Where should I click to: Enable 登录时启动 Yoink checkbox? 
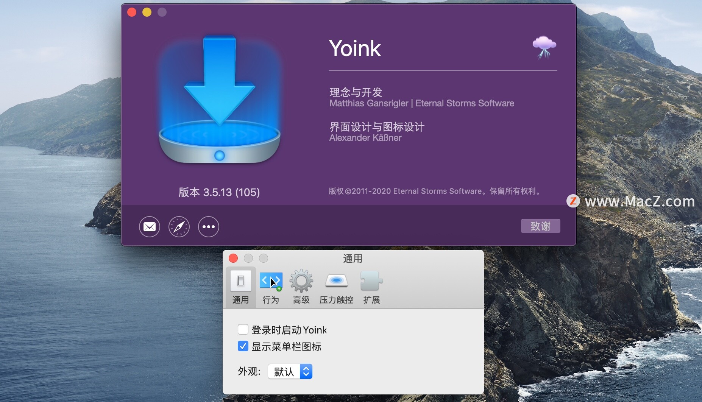tap(243, 329)
